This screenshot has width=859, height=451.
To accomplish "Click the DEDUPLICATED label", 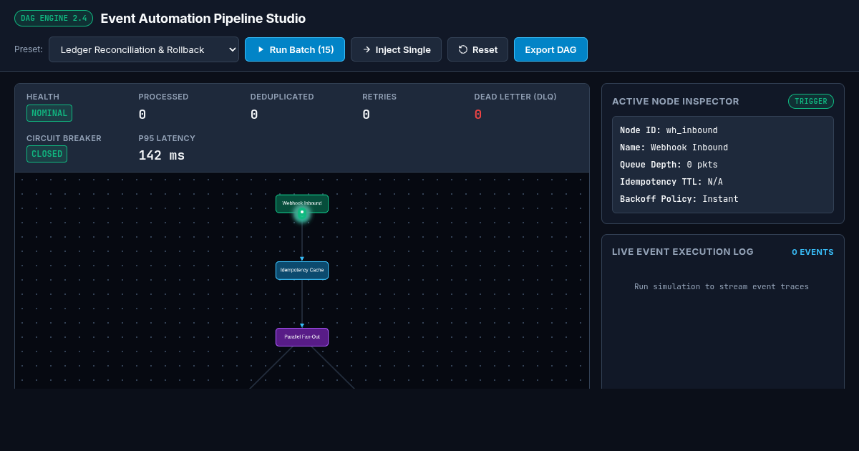I will [x=282, y=97].
